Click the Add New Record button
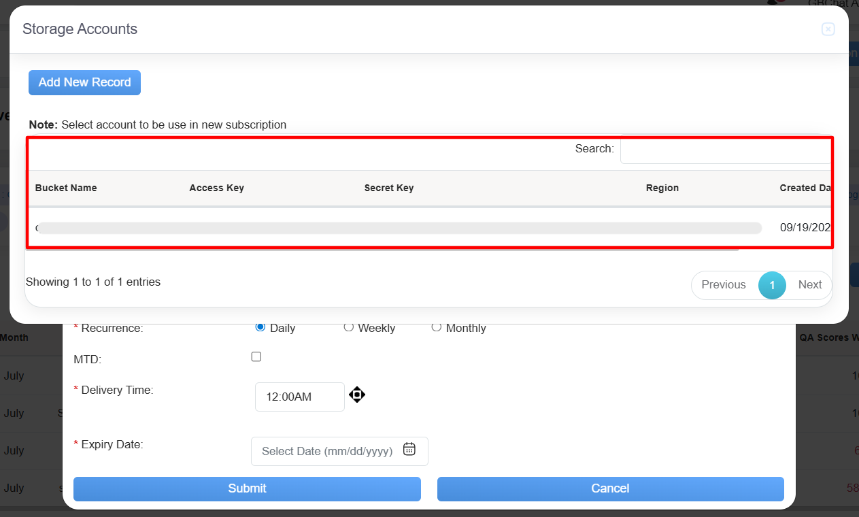Viewport: 859px width, 517px height. [84, 82]
